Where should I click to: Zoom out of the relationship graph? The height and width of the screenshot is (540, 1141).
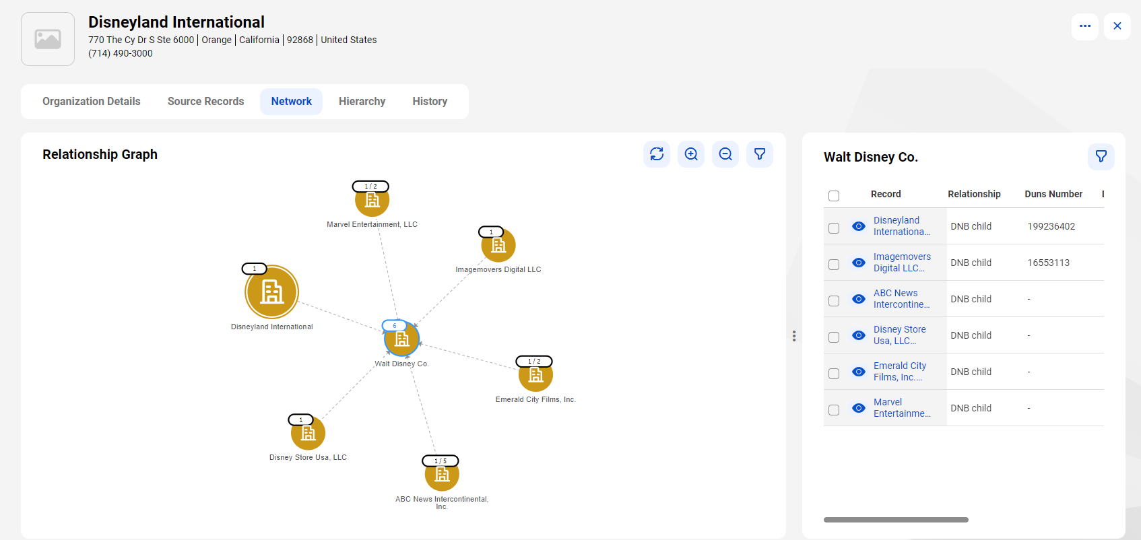[x=725, y=154]
